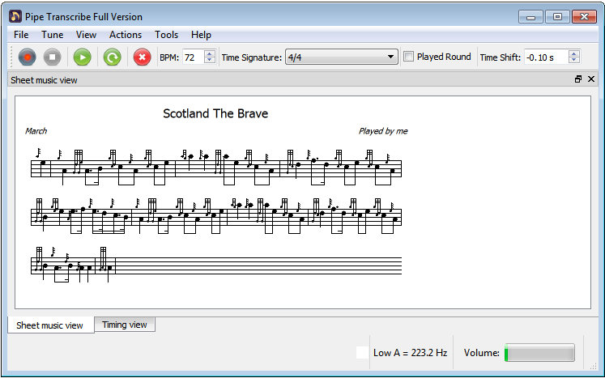Open the Actions menu
605x378 pixels.
pos(126,35)
